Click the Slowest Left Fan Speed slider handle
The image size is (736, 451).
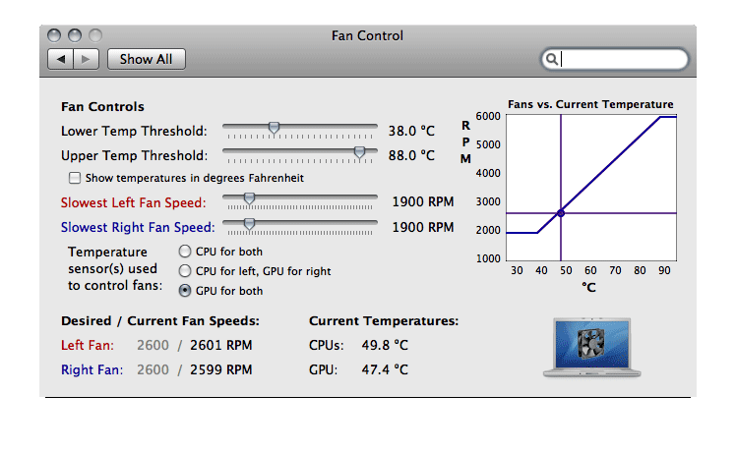[x=249, y=198]
